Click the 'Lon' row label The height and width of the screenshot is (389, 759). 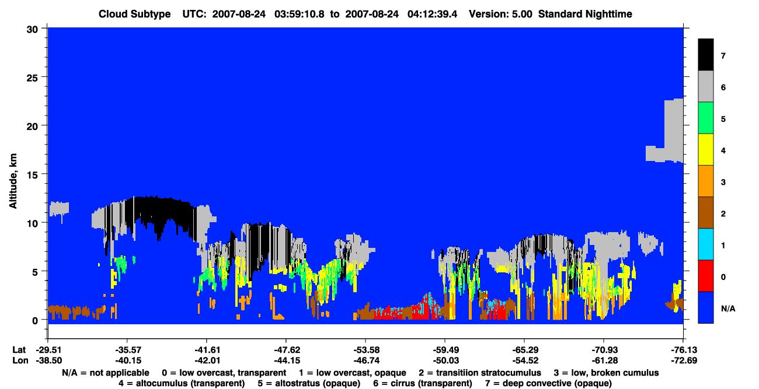(19, 360)
